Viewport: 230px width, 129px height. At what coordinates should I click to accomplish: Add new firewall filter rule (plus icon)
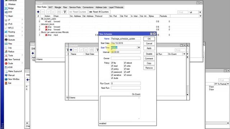[x=38, y=12]
